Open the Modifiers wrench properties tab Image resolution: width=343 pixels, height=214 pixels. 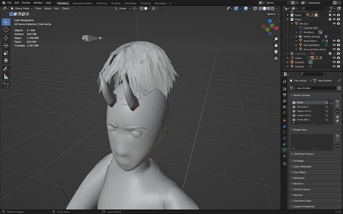[x=284, y=126]
